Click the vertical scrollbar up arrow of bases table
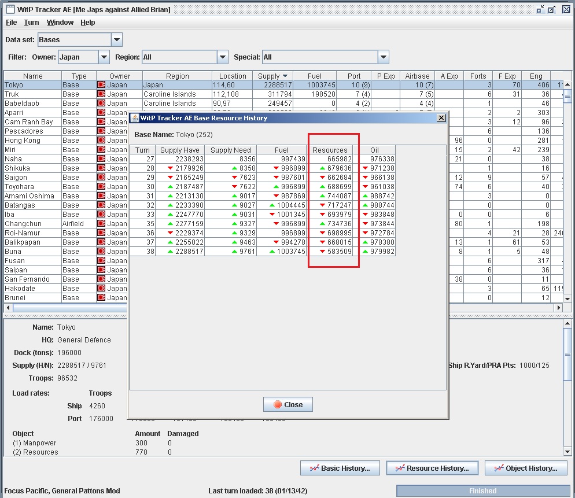Screen dimensions: 575x498 (567, 84)
